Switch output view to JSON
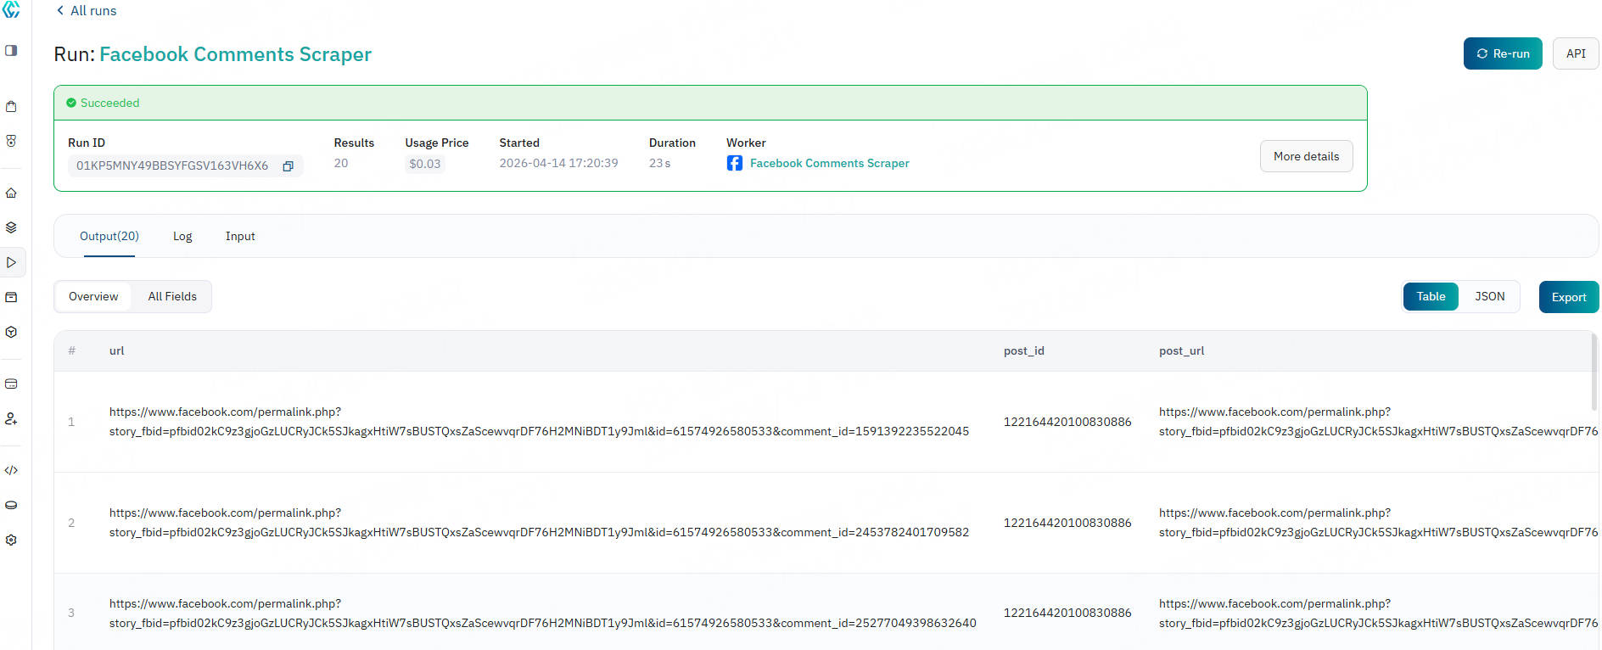Image resolution: width=1602 pixels, height=650 pixels. tap(1489, 297)
